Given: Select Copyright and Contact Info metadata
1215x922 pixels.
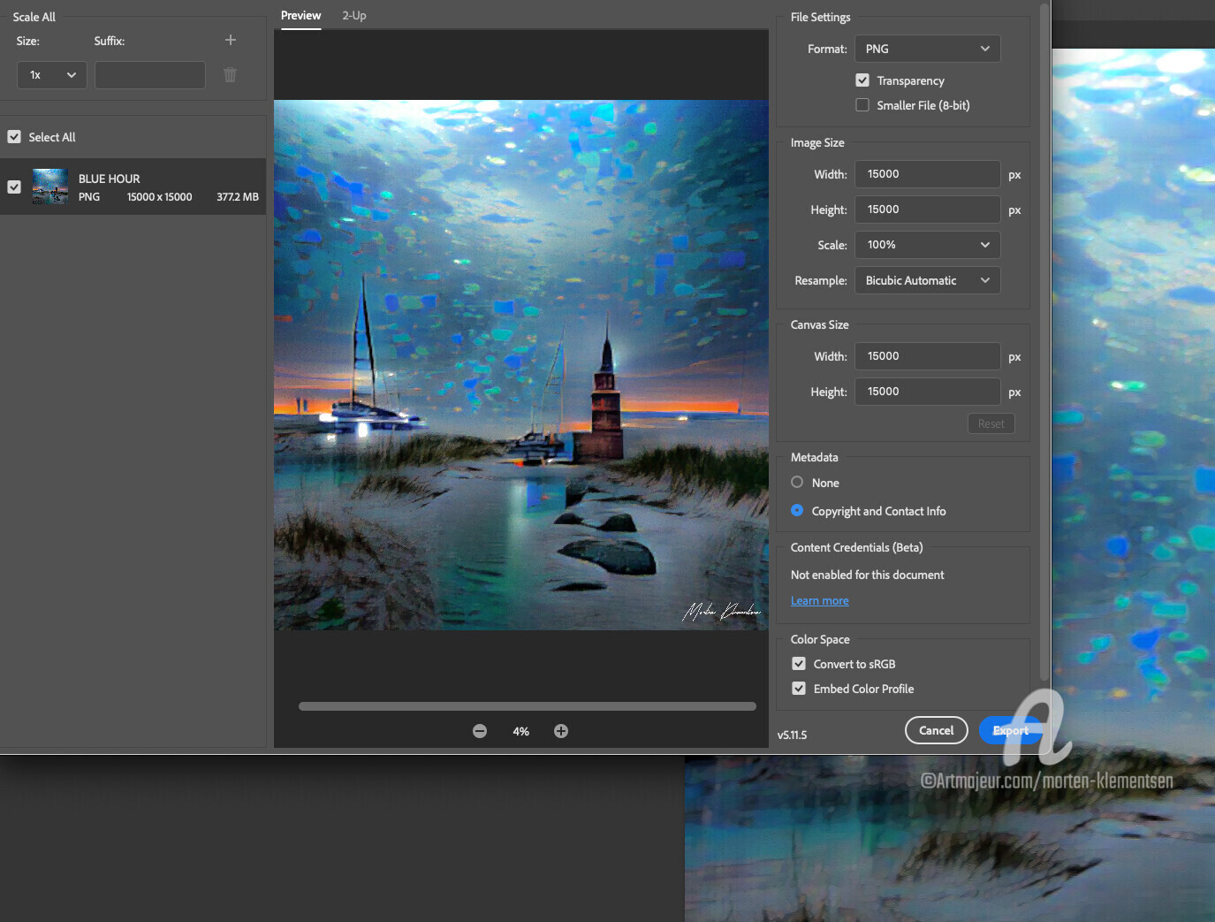Looking at the screenshot, I should (797, 511).
